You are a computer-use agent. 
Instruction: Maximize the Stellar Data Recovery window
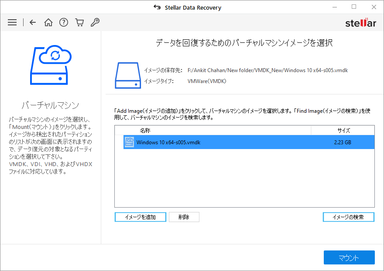354,7
